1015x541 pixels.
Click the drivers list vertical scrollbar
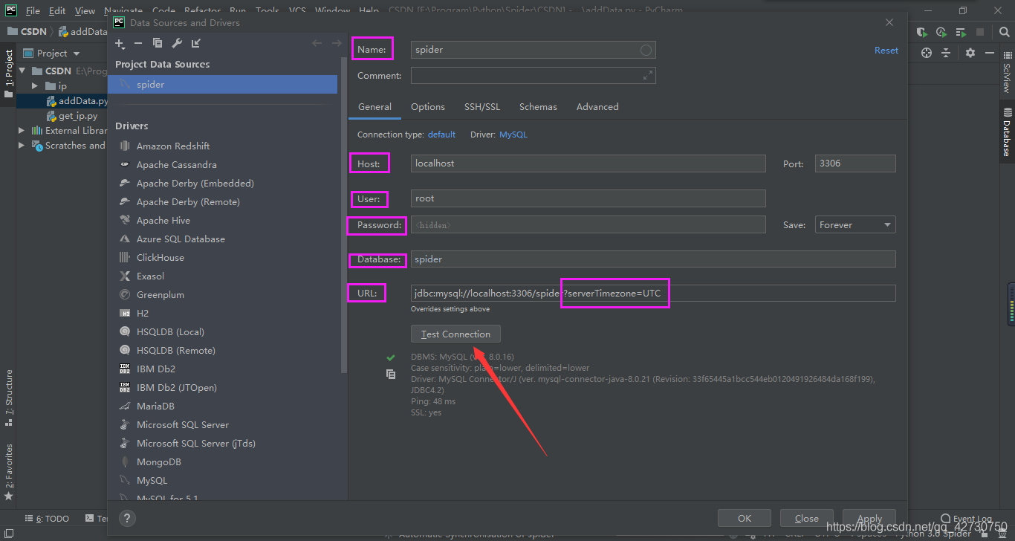click(343, 216)
